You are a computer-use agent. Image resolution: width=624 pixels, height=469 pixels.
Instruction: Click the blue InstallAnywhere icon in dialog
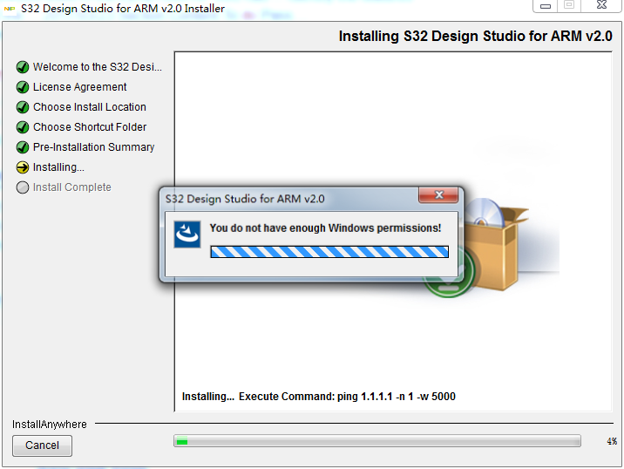click(x=187, y=234)
